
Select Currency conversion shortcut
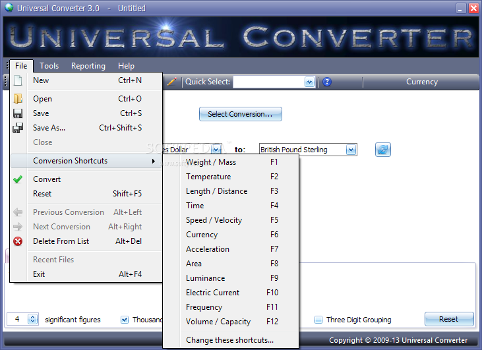(231, 235)
